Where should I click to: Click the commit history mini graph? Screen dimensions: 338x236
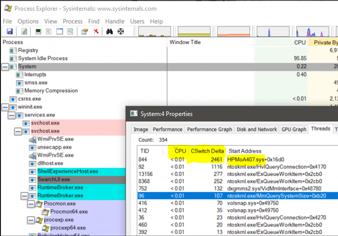coord(194,32)
